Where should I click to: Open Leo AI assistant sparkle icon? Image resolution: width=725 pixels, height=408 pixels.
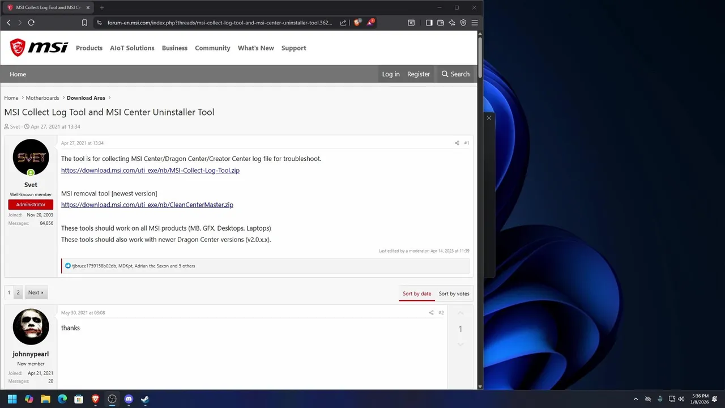(x=452, y=23)
